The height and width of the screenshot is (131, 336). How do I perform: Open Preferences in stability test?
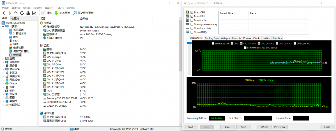[280, 127]
